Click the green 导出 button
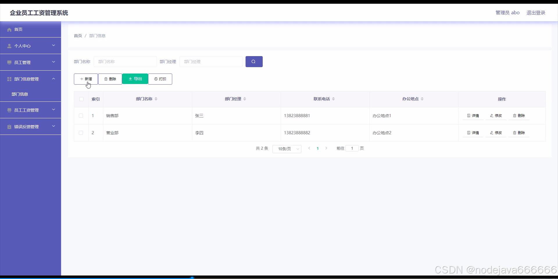The width and height of the screenshot is (558, 279). [x=135, y=79]
